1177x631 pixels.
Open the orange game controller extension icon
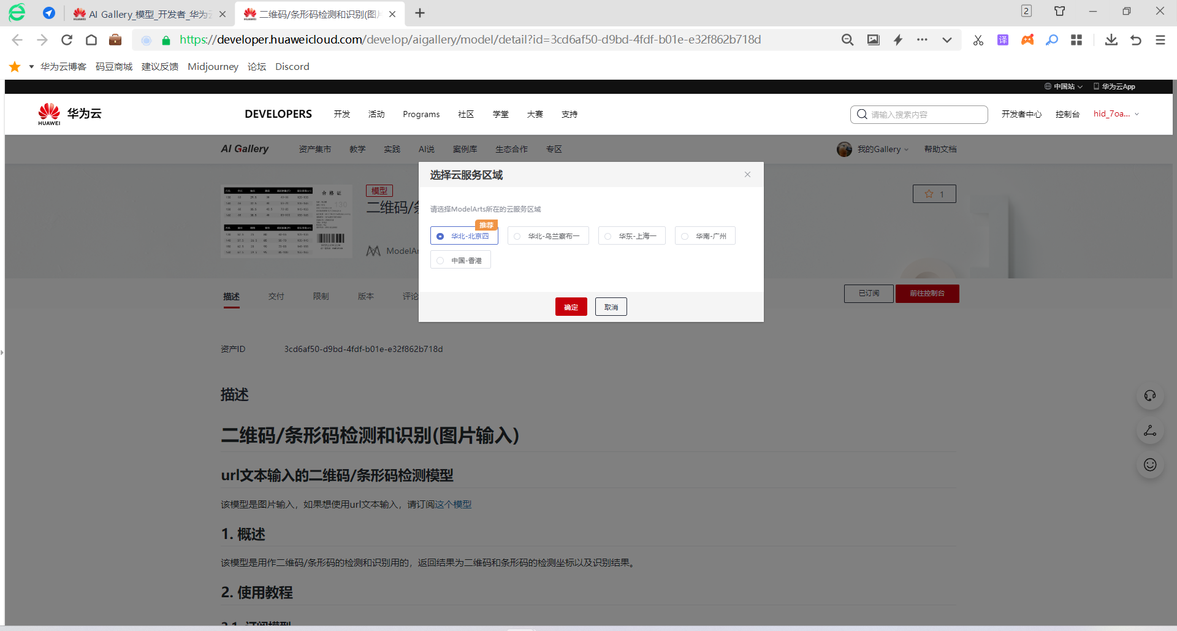[1027, 40]
